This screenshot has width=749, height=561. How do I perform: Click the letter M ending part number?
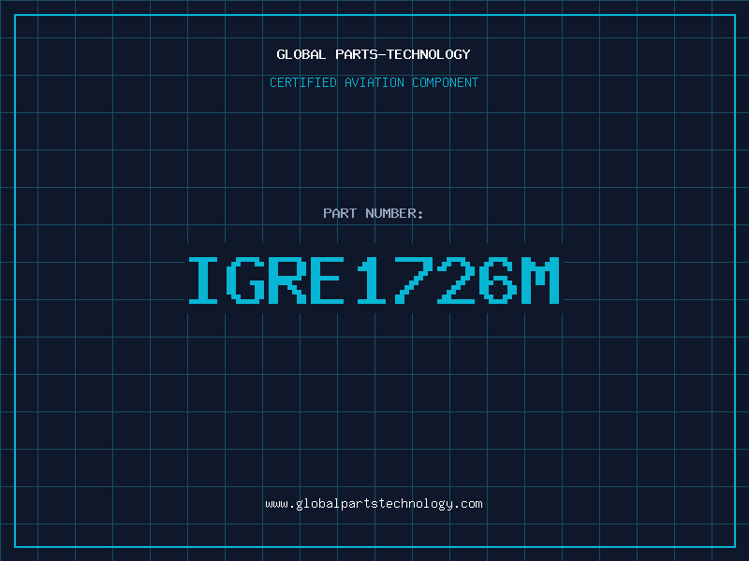(540, 280)
